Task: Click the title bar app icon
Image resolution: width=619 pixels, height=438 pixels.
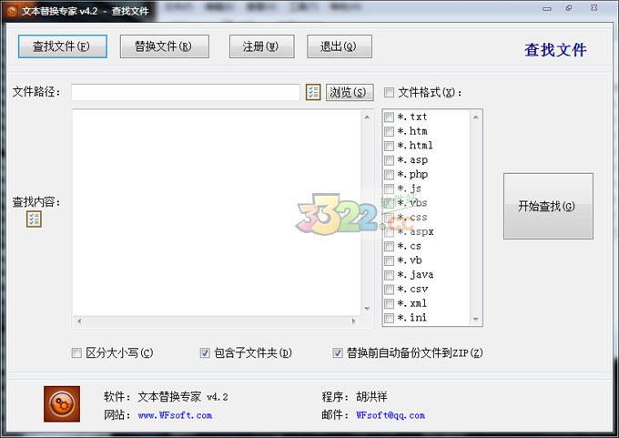Action: pyautogui.click(x=12, y=11)
